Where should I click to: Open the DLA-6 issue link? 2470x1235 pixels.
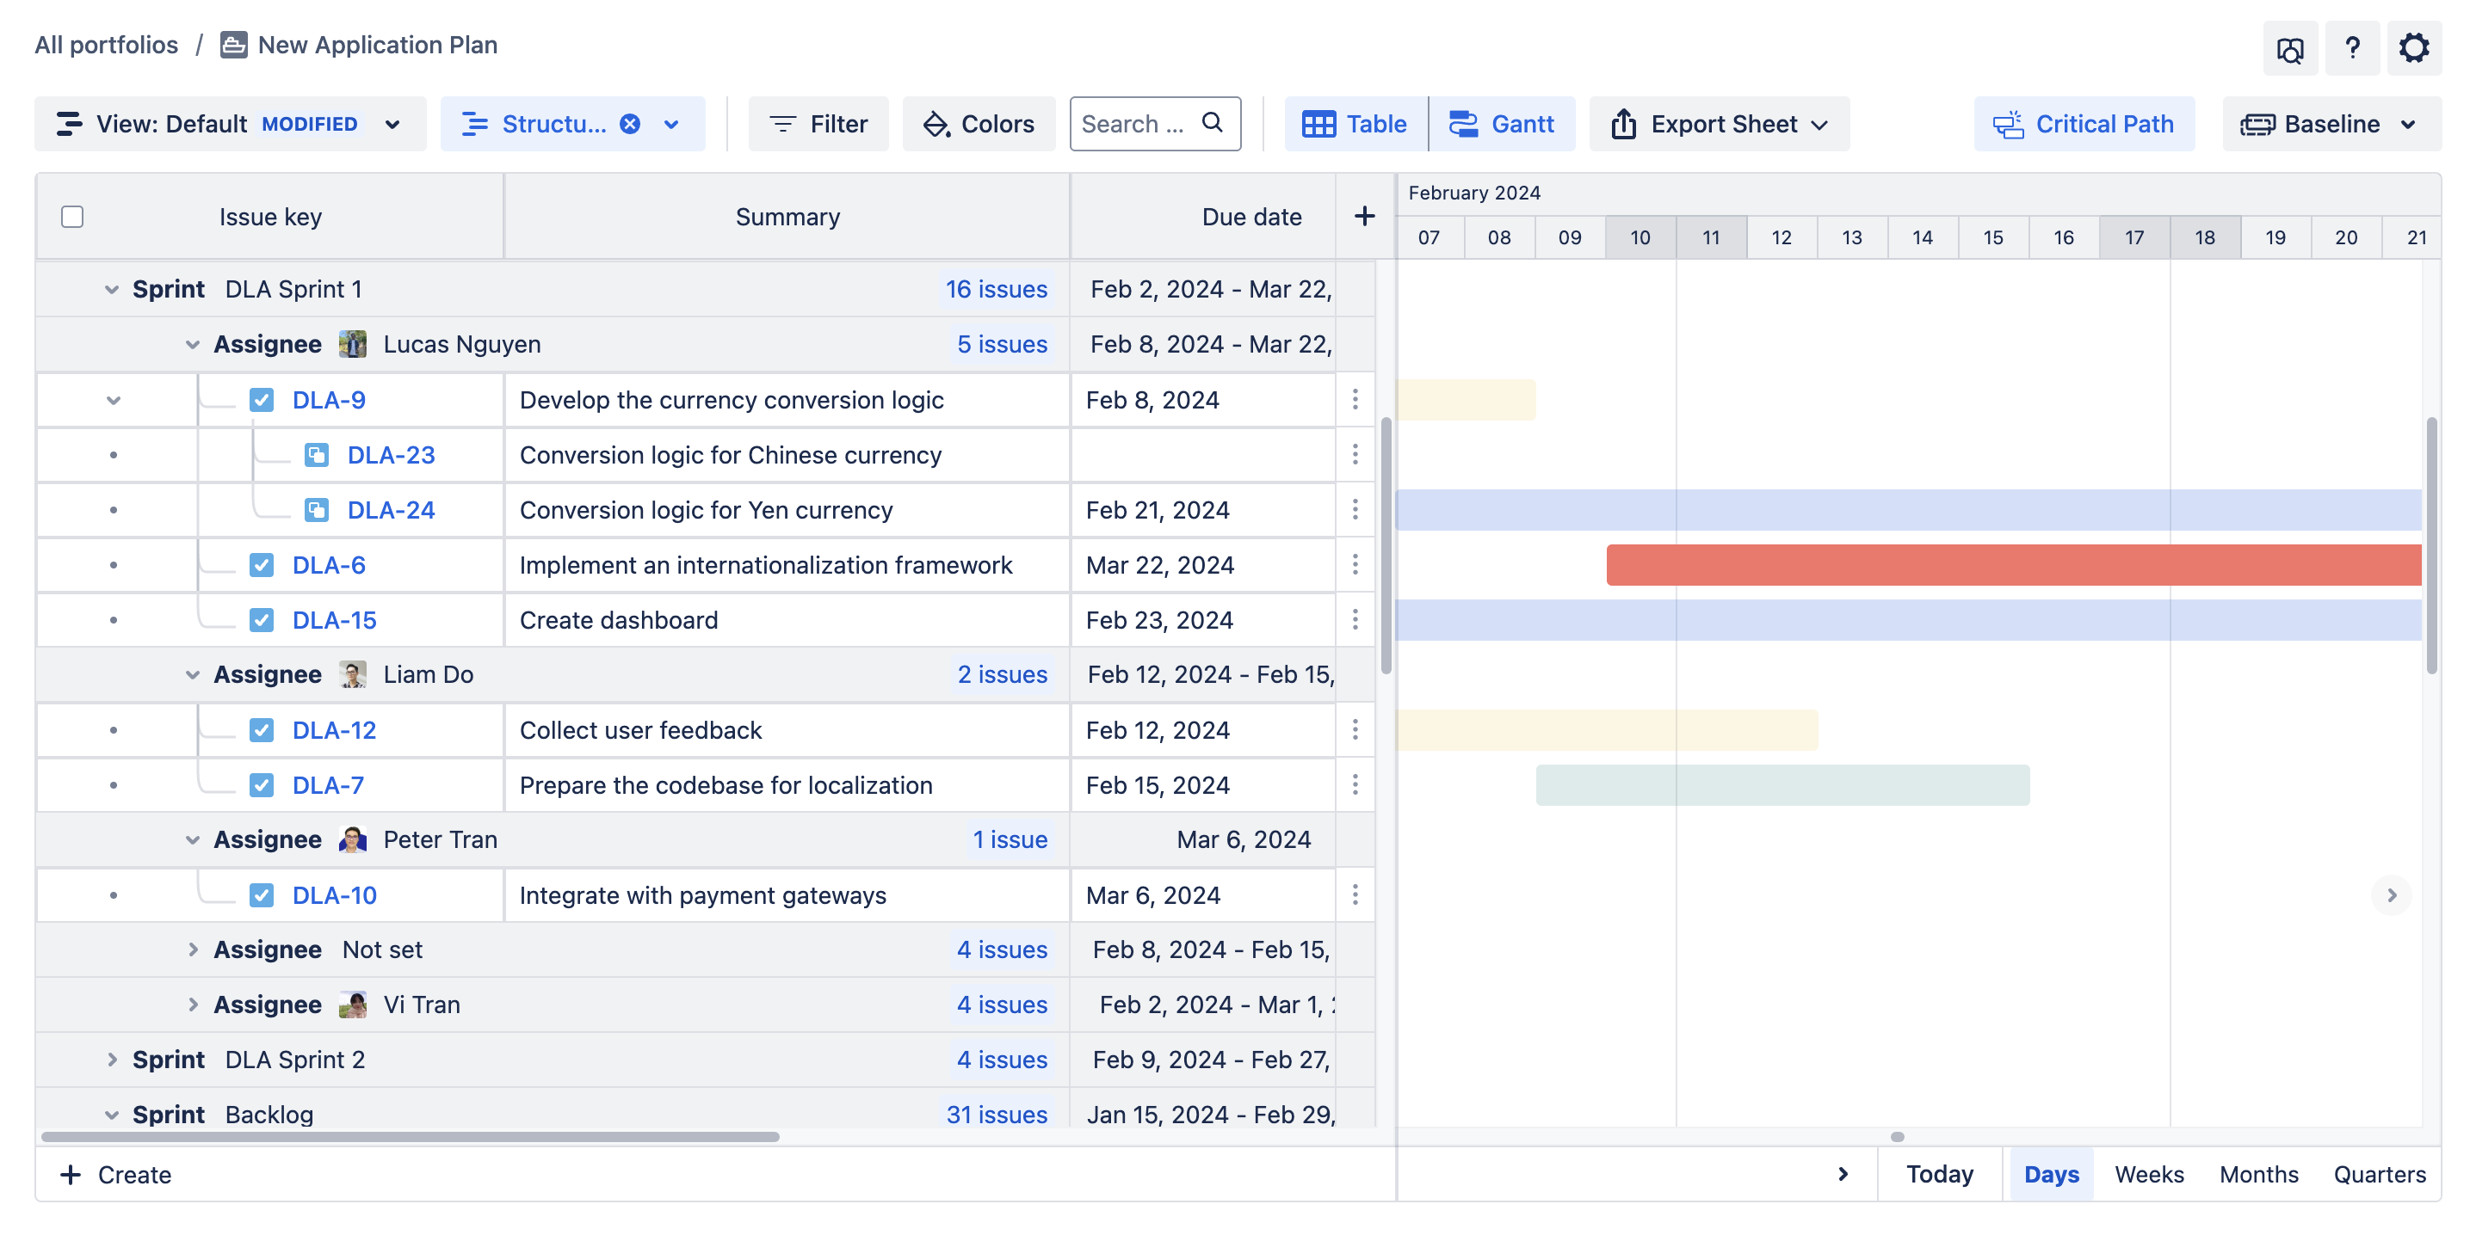tap(328, 565)
